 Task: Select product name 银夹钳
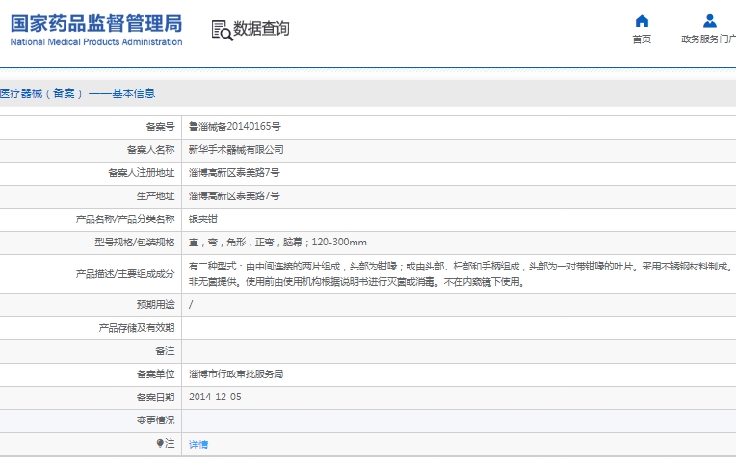pos(202,219)
